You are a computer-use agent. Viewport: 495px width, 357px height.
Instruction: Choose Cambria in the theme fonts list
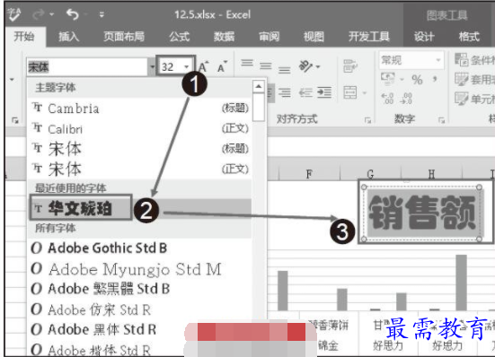pos(139,109)
